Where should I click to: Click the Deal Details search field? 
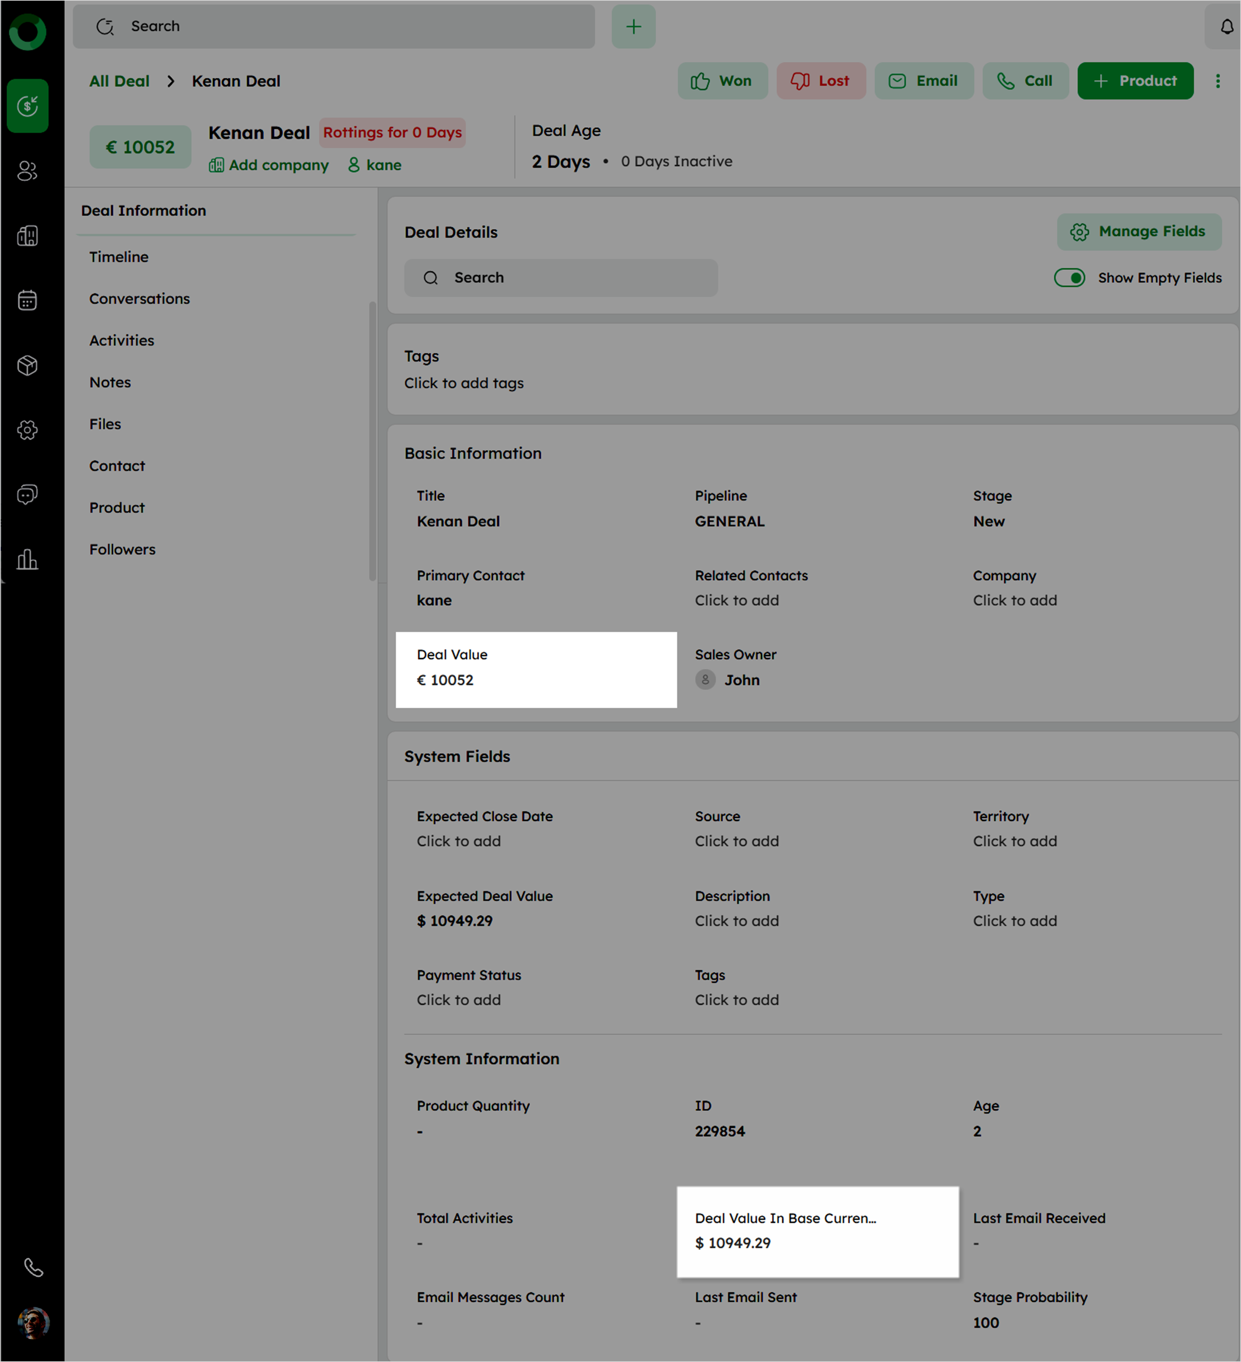tap(561, 278)
